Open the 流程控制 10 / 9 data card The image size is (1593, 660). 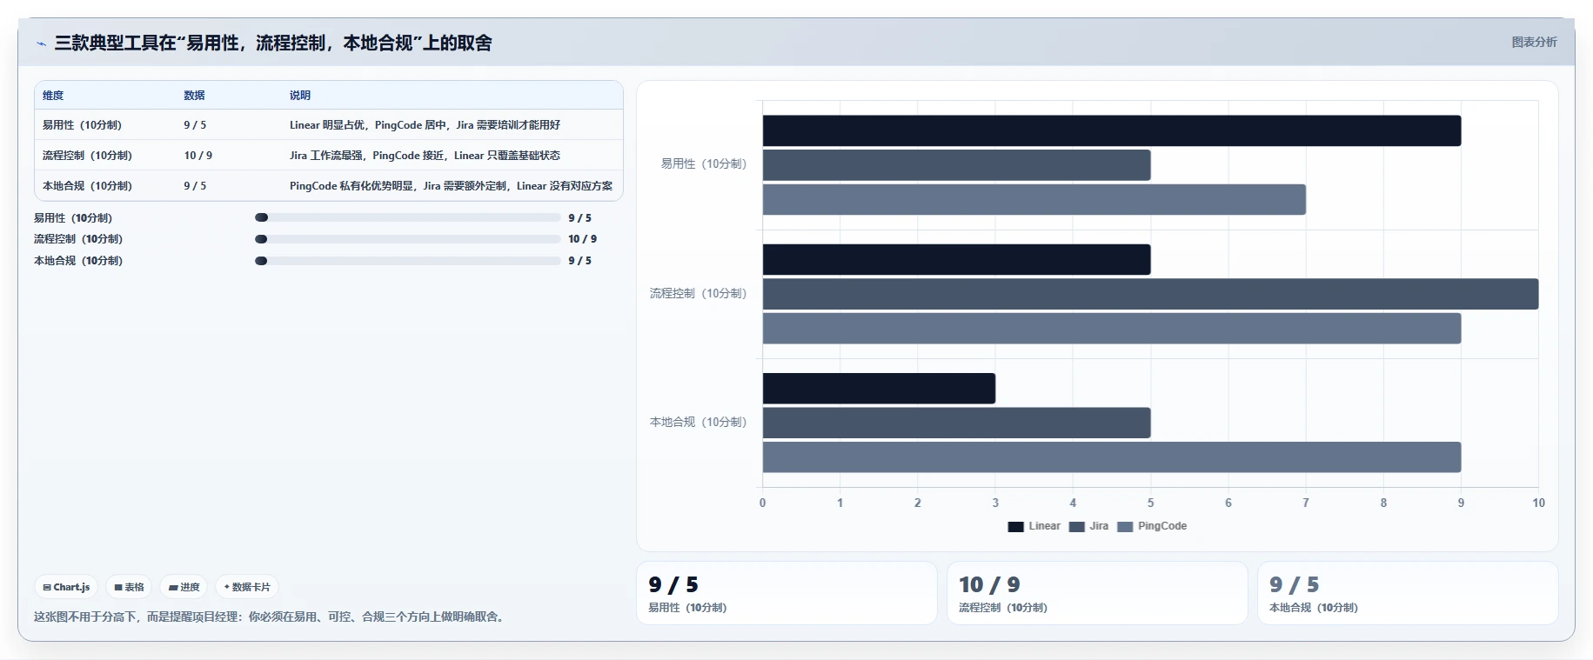[1097, 593]
